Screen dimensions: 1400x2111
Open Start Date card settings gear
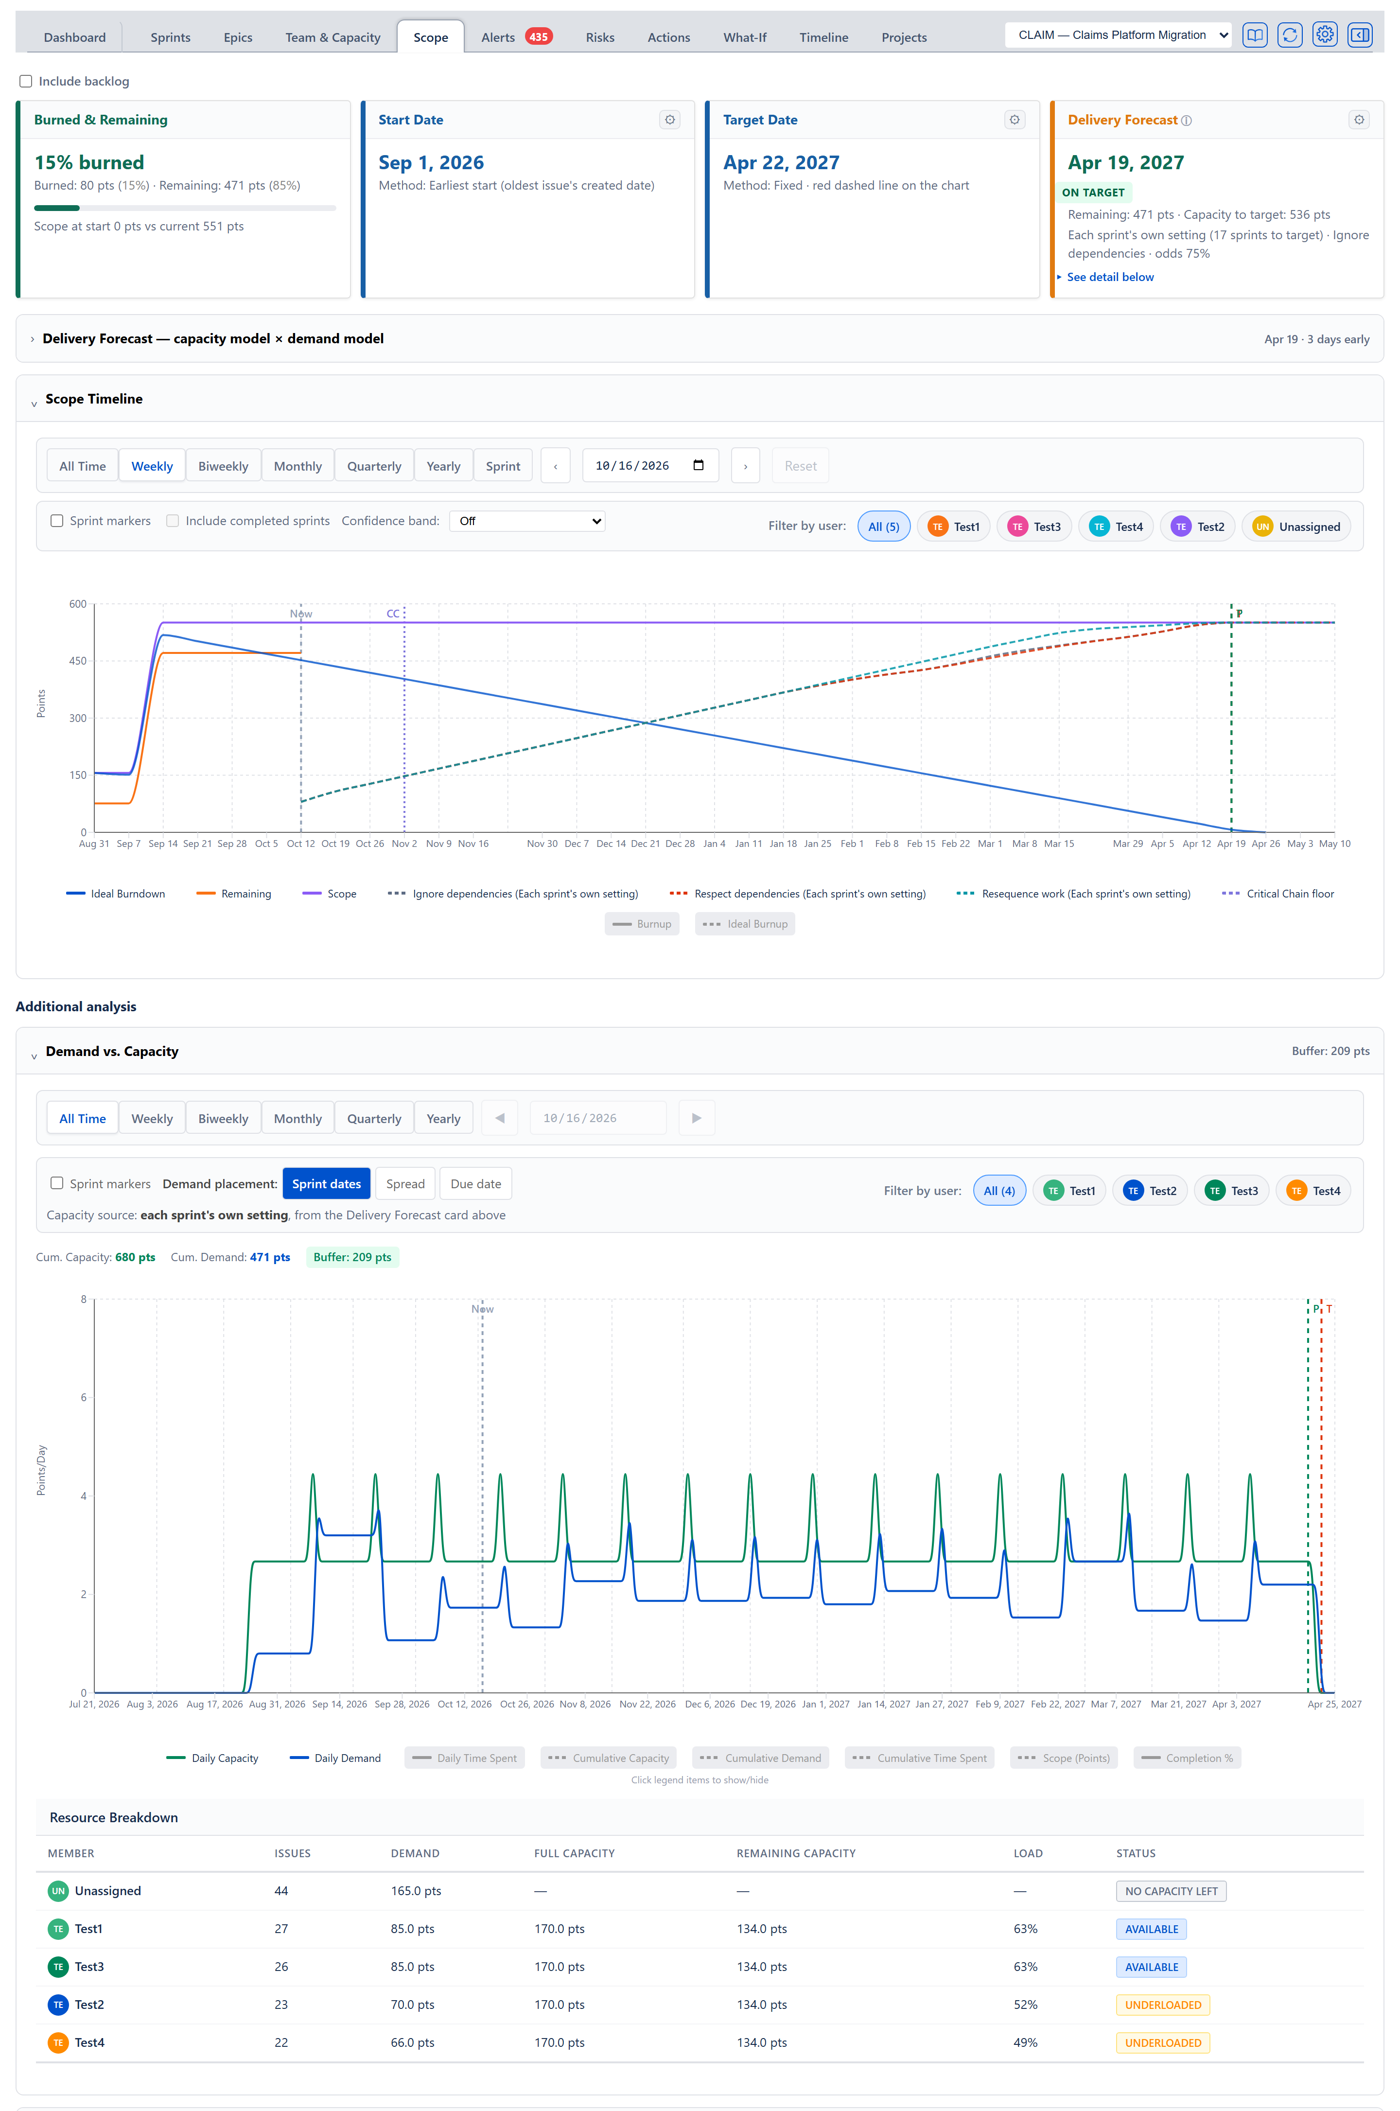tap(670, 120)
